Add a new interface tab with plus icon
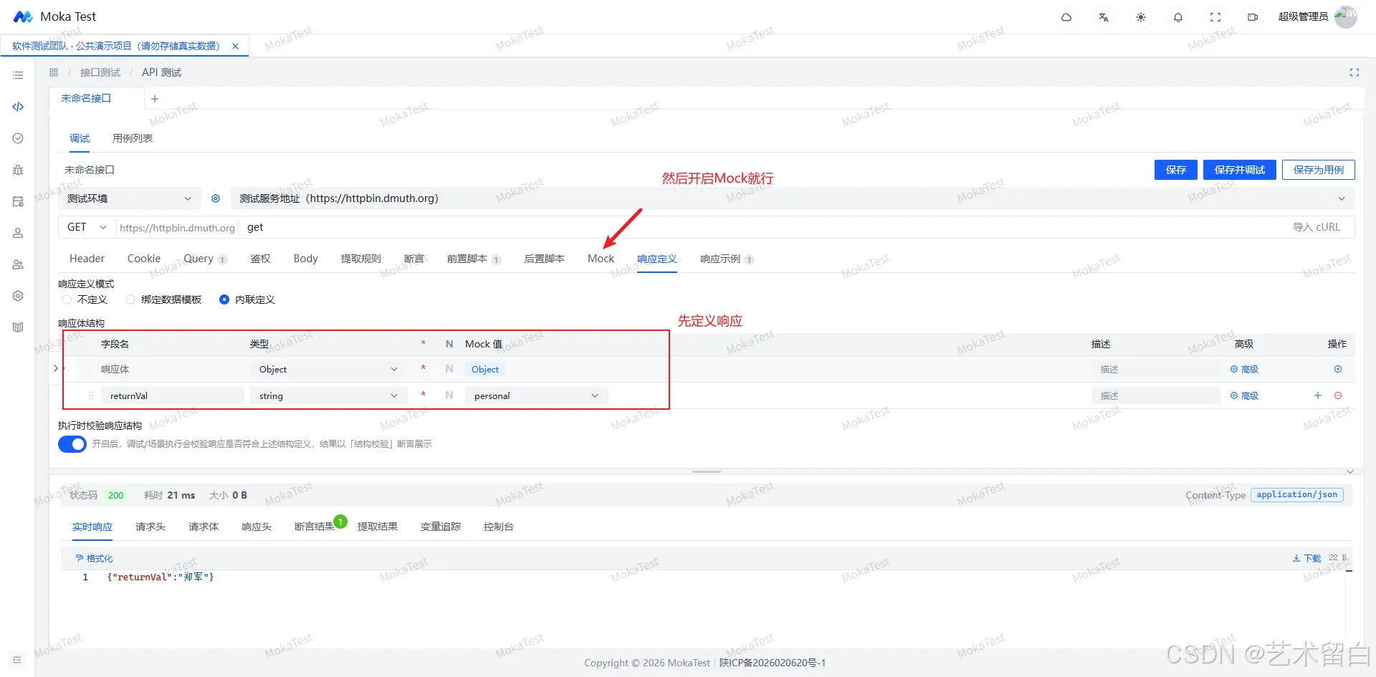Viewport: 1376px width, 677px height. 155,99
